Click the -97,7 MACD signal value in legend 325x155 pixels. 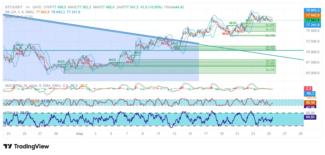click(83, 86)
